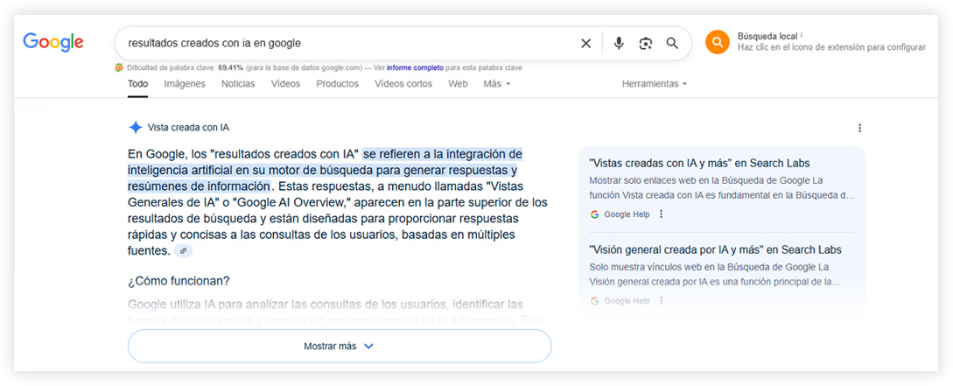The image size is (953, 386).
Task: Open the Herramientas dropdown
Action: tap(654, 84)
